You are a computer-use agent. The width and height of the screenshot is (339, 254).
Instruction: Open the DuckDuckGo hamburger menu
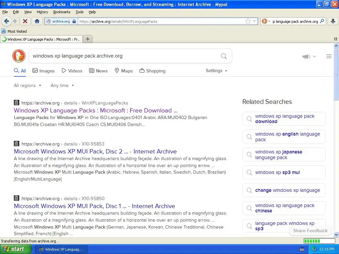[329, 56]
